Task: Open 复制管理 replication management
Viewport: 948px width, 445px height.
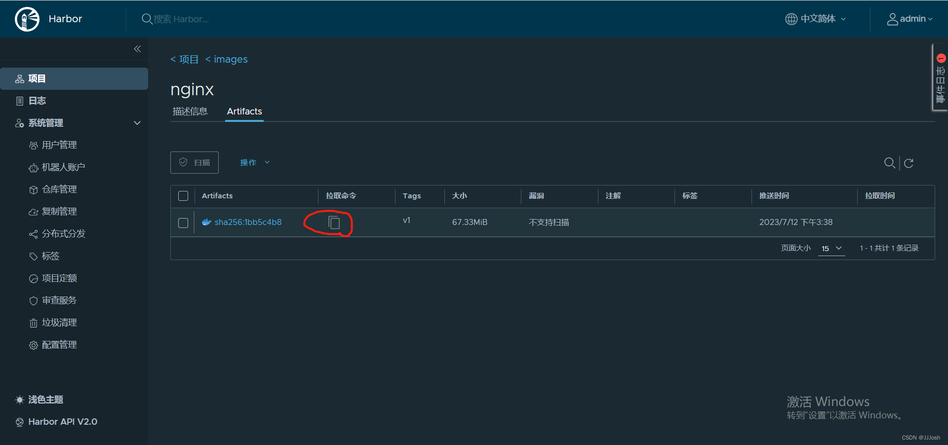Action: click(x=59, y=212)
